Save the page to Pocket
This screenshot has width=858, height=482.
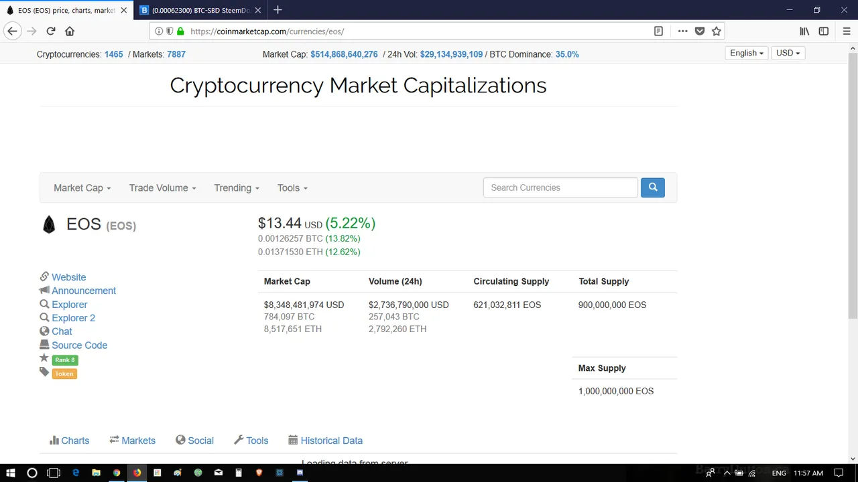700,31
